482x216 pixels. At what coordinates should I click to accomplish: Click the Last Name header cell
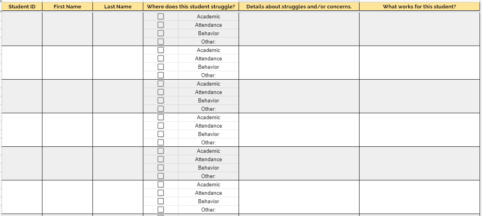pyautogui.click(x=118, y=6)
